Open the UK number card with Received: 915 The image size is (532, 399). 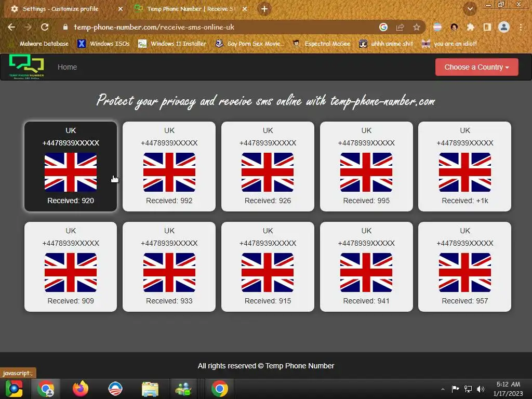click(x=268, y=267)
